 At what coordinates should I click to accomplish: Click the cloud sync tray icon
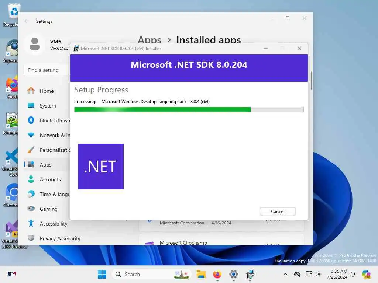pos(297,274)
